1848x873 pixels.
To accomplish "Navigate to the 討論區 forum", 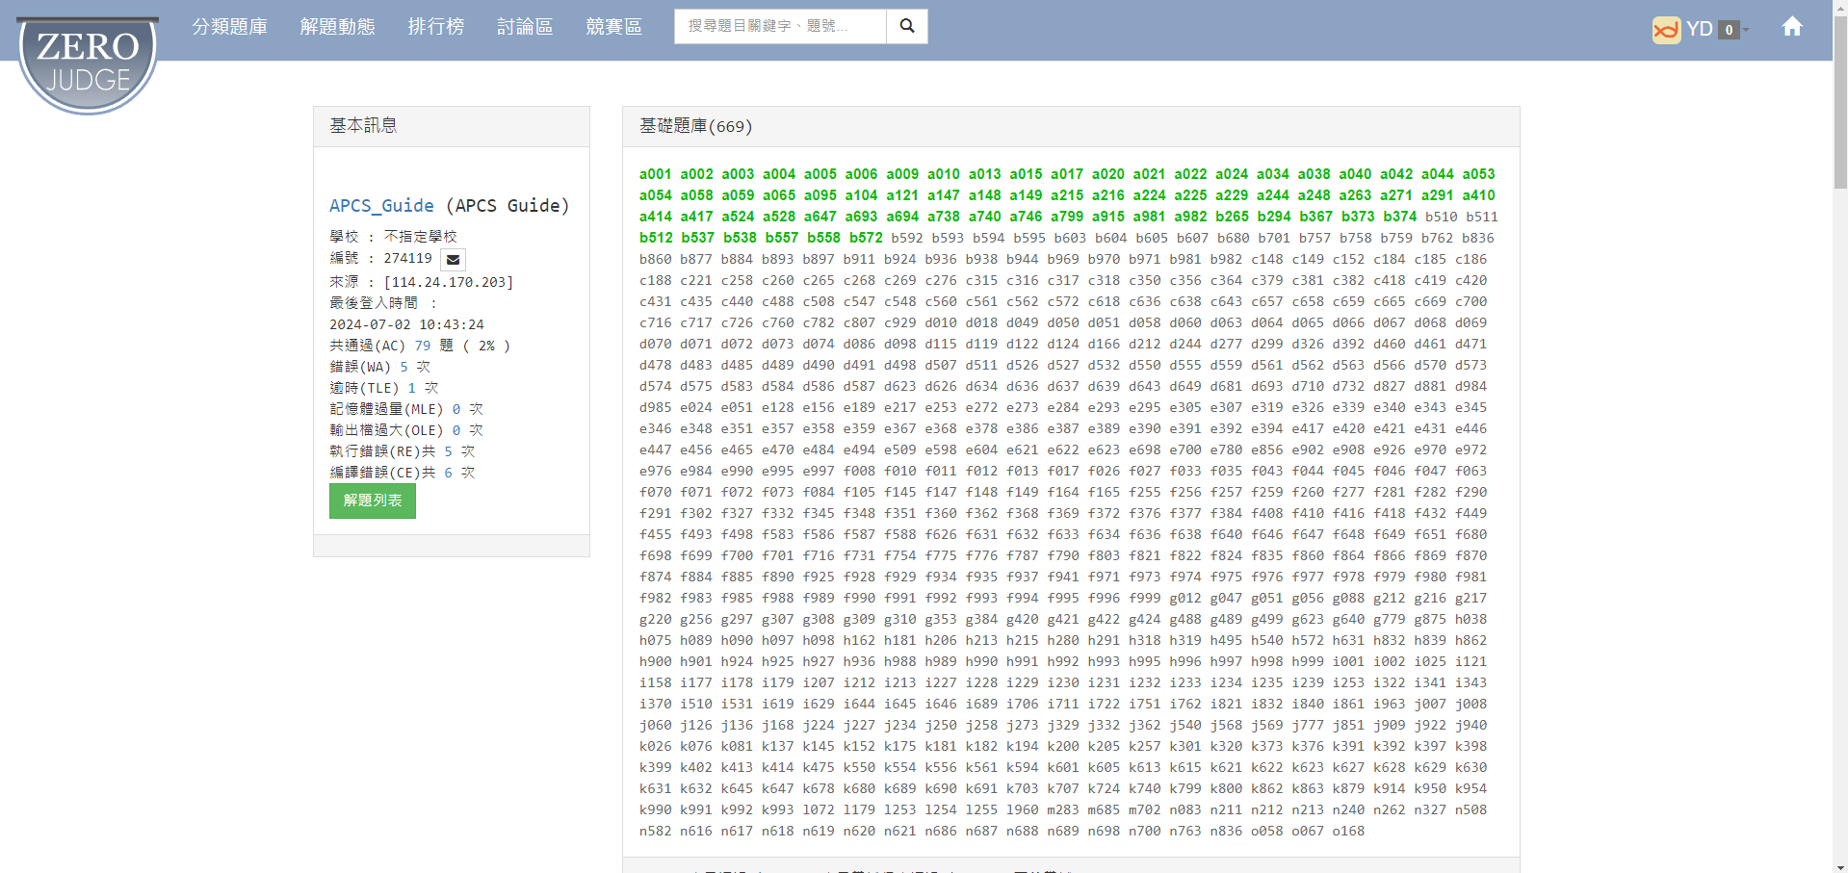I will (525, 27).
